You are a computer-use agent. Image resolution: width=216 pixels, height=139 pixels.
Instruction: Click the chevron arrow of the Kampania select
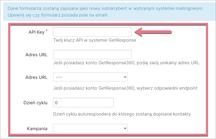125,129
